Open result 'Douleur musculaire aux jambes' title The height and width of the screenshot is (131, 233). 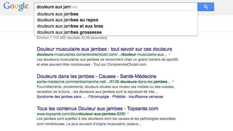(104, 49)
